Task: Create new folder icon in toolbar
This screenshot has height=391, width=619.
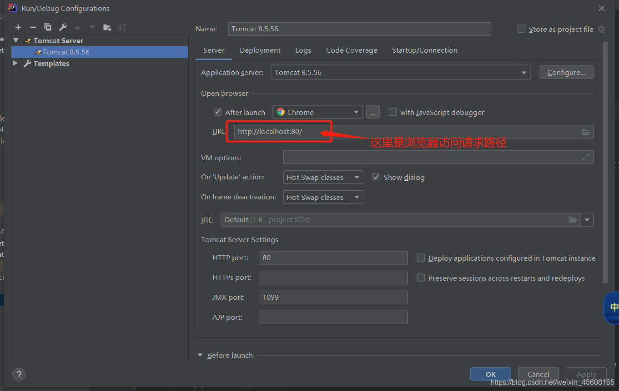Action: tap(107, 27)
